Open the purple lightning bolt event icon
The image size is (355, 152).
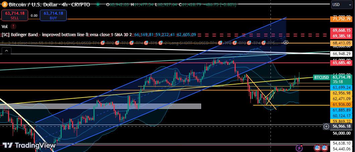(299, 147)
